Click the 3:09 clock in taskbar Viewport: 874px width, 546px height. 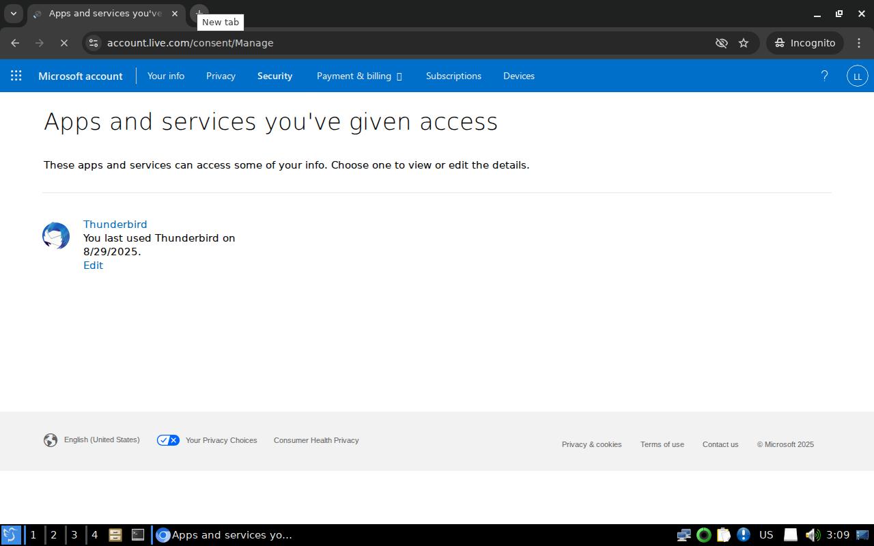click(x=838, y=535)
